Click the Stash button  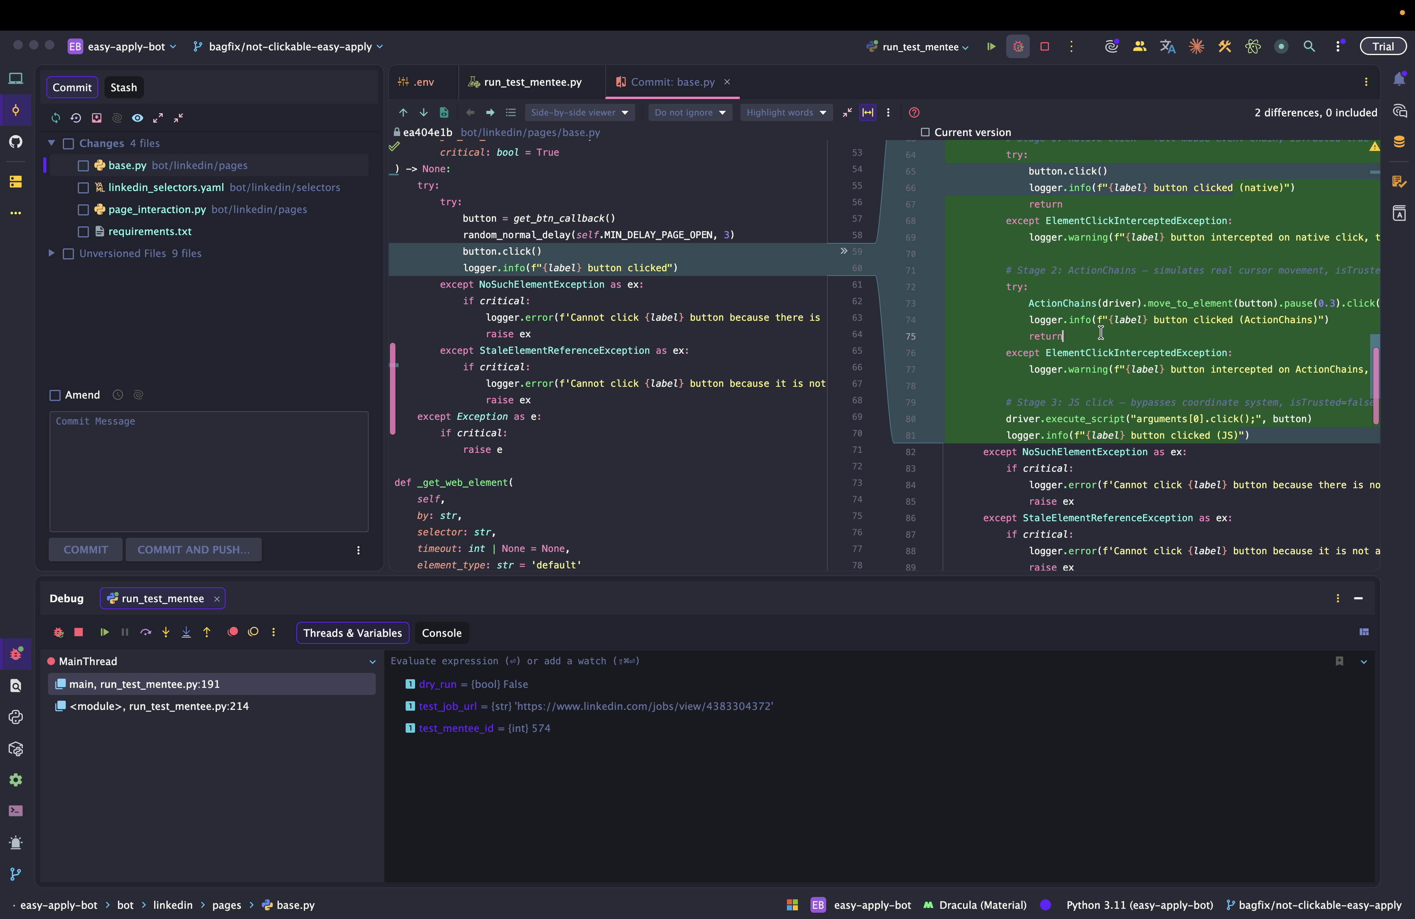coord(123,87)
